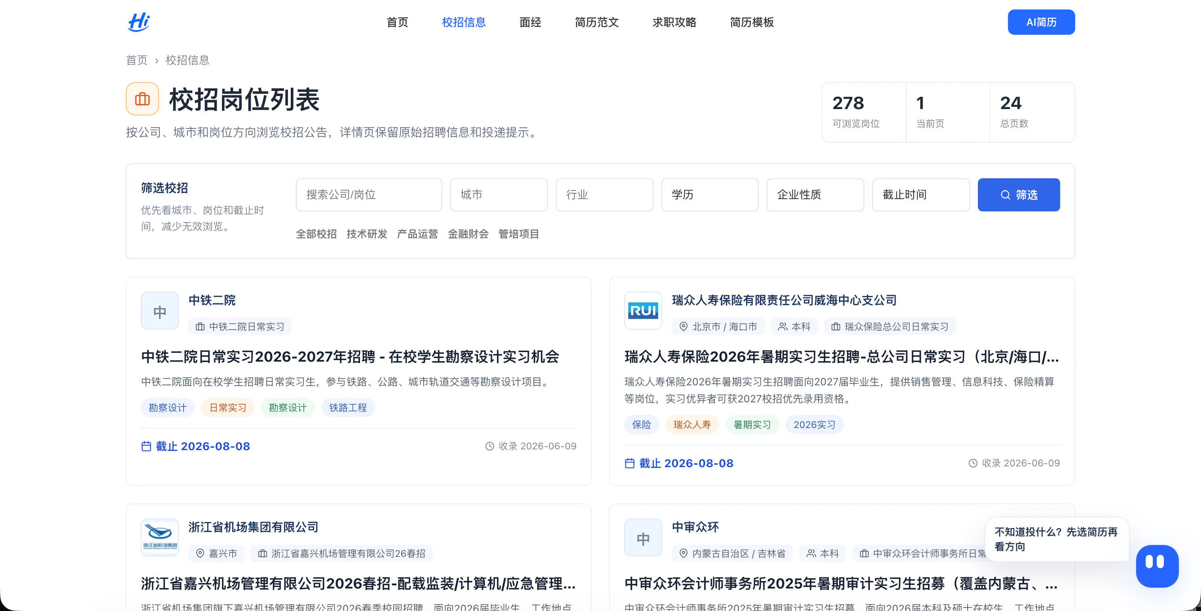Viewport: 1201px width, 611px height.
Task: Click the location pin beside 嘉兴市
Action: 200,553
